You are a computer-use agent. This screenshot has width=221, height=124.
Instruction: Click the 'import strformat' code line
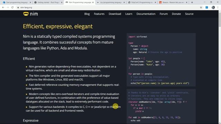pos(137,37)
